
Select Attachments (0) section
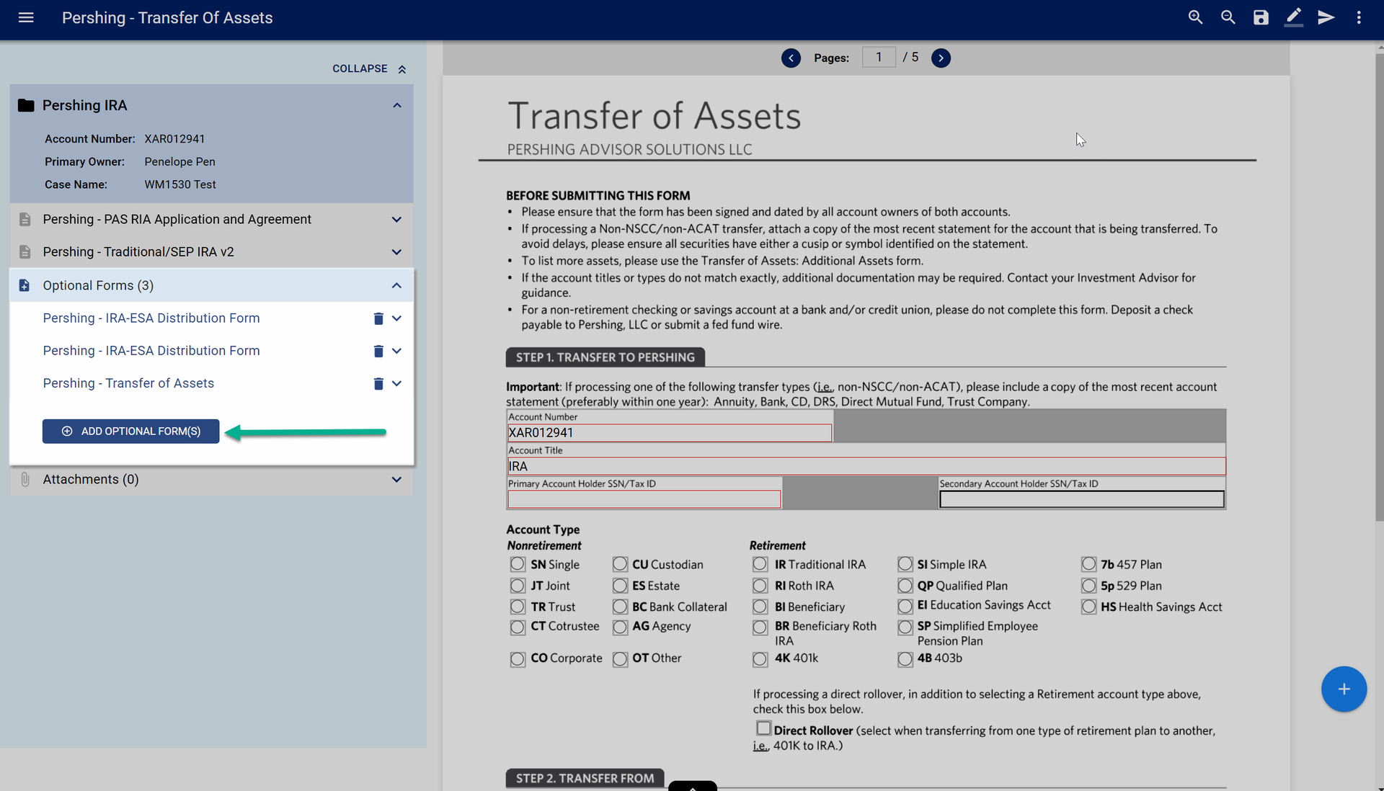point(91,480)
